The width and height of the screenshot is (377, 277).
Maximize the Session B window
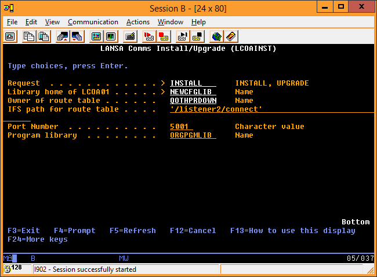click(340, 7)
